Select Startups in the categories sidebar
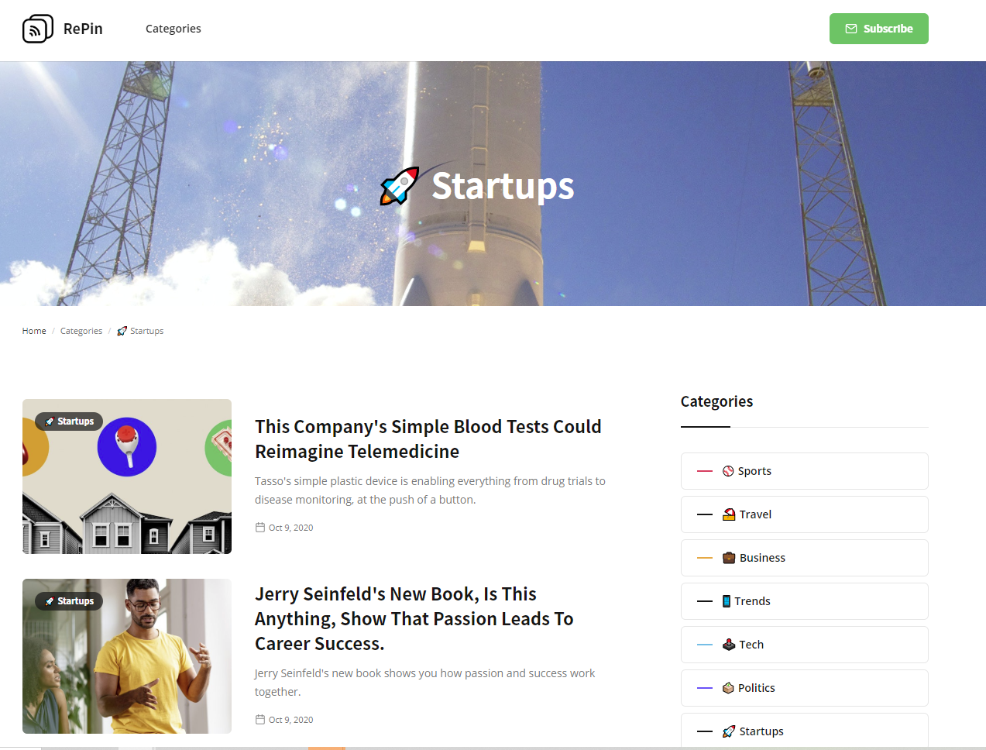Viewport: 986px width, 750px height. [x=805, y=731]
